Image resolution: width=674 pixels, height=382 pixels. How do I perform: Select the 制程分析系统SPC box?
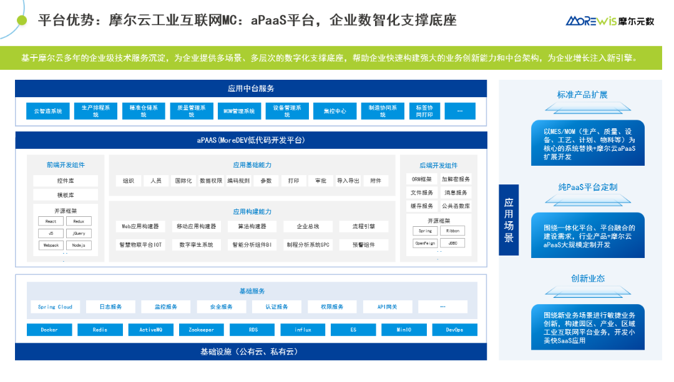tap(308, 245)
